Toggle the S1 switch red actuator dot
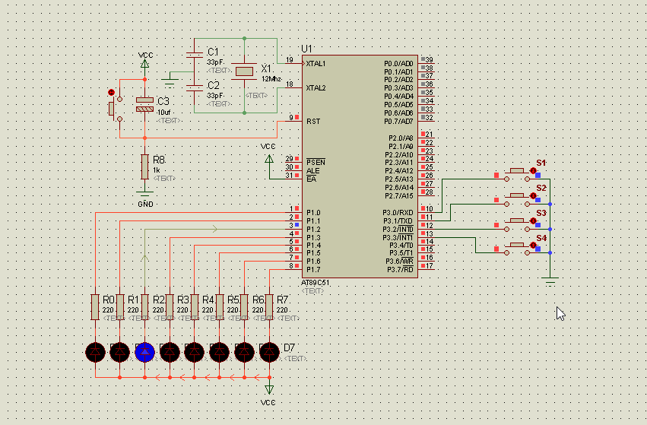Viewport: 647px width, 425px height. coord(533,170)
